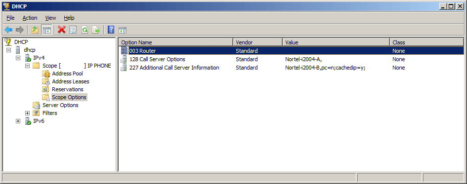The height and width of the screenshot is (184, 467).
Task: Toggle Show/Hide Console Tree icon
Action: click(x=46, y=30)
